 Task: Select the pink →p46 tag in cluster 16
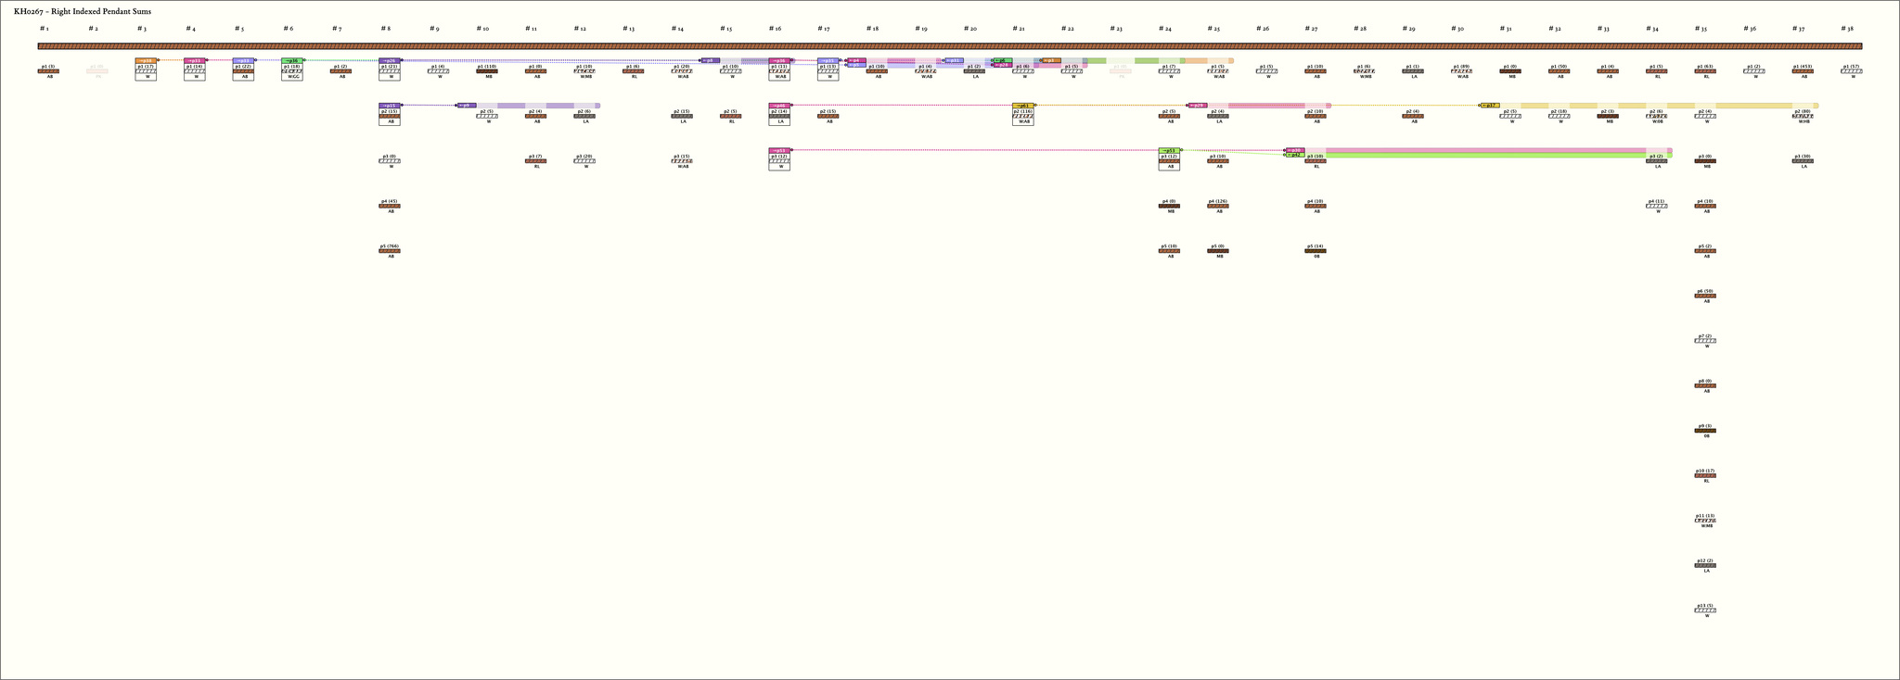pos(778,106)
